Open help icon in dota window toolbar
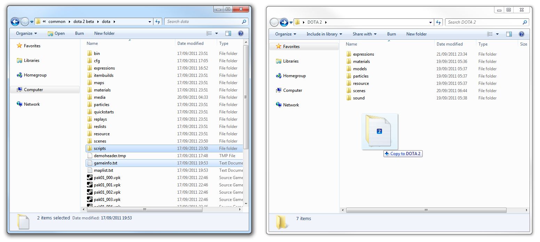The height and width of the screenshot is (242, 540). 240,33
